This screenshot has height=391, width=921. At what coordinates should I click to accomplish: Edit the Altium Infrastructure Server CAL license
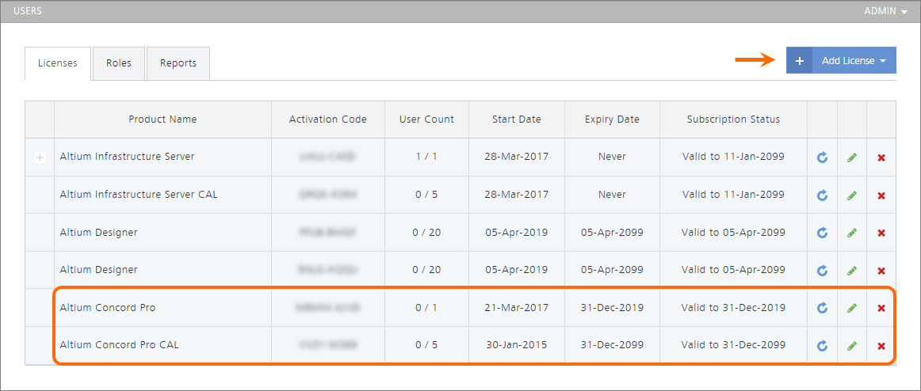pyautogui.click(x=851, y=195)
